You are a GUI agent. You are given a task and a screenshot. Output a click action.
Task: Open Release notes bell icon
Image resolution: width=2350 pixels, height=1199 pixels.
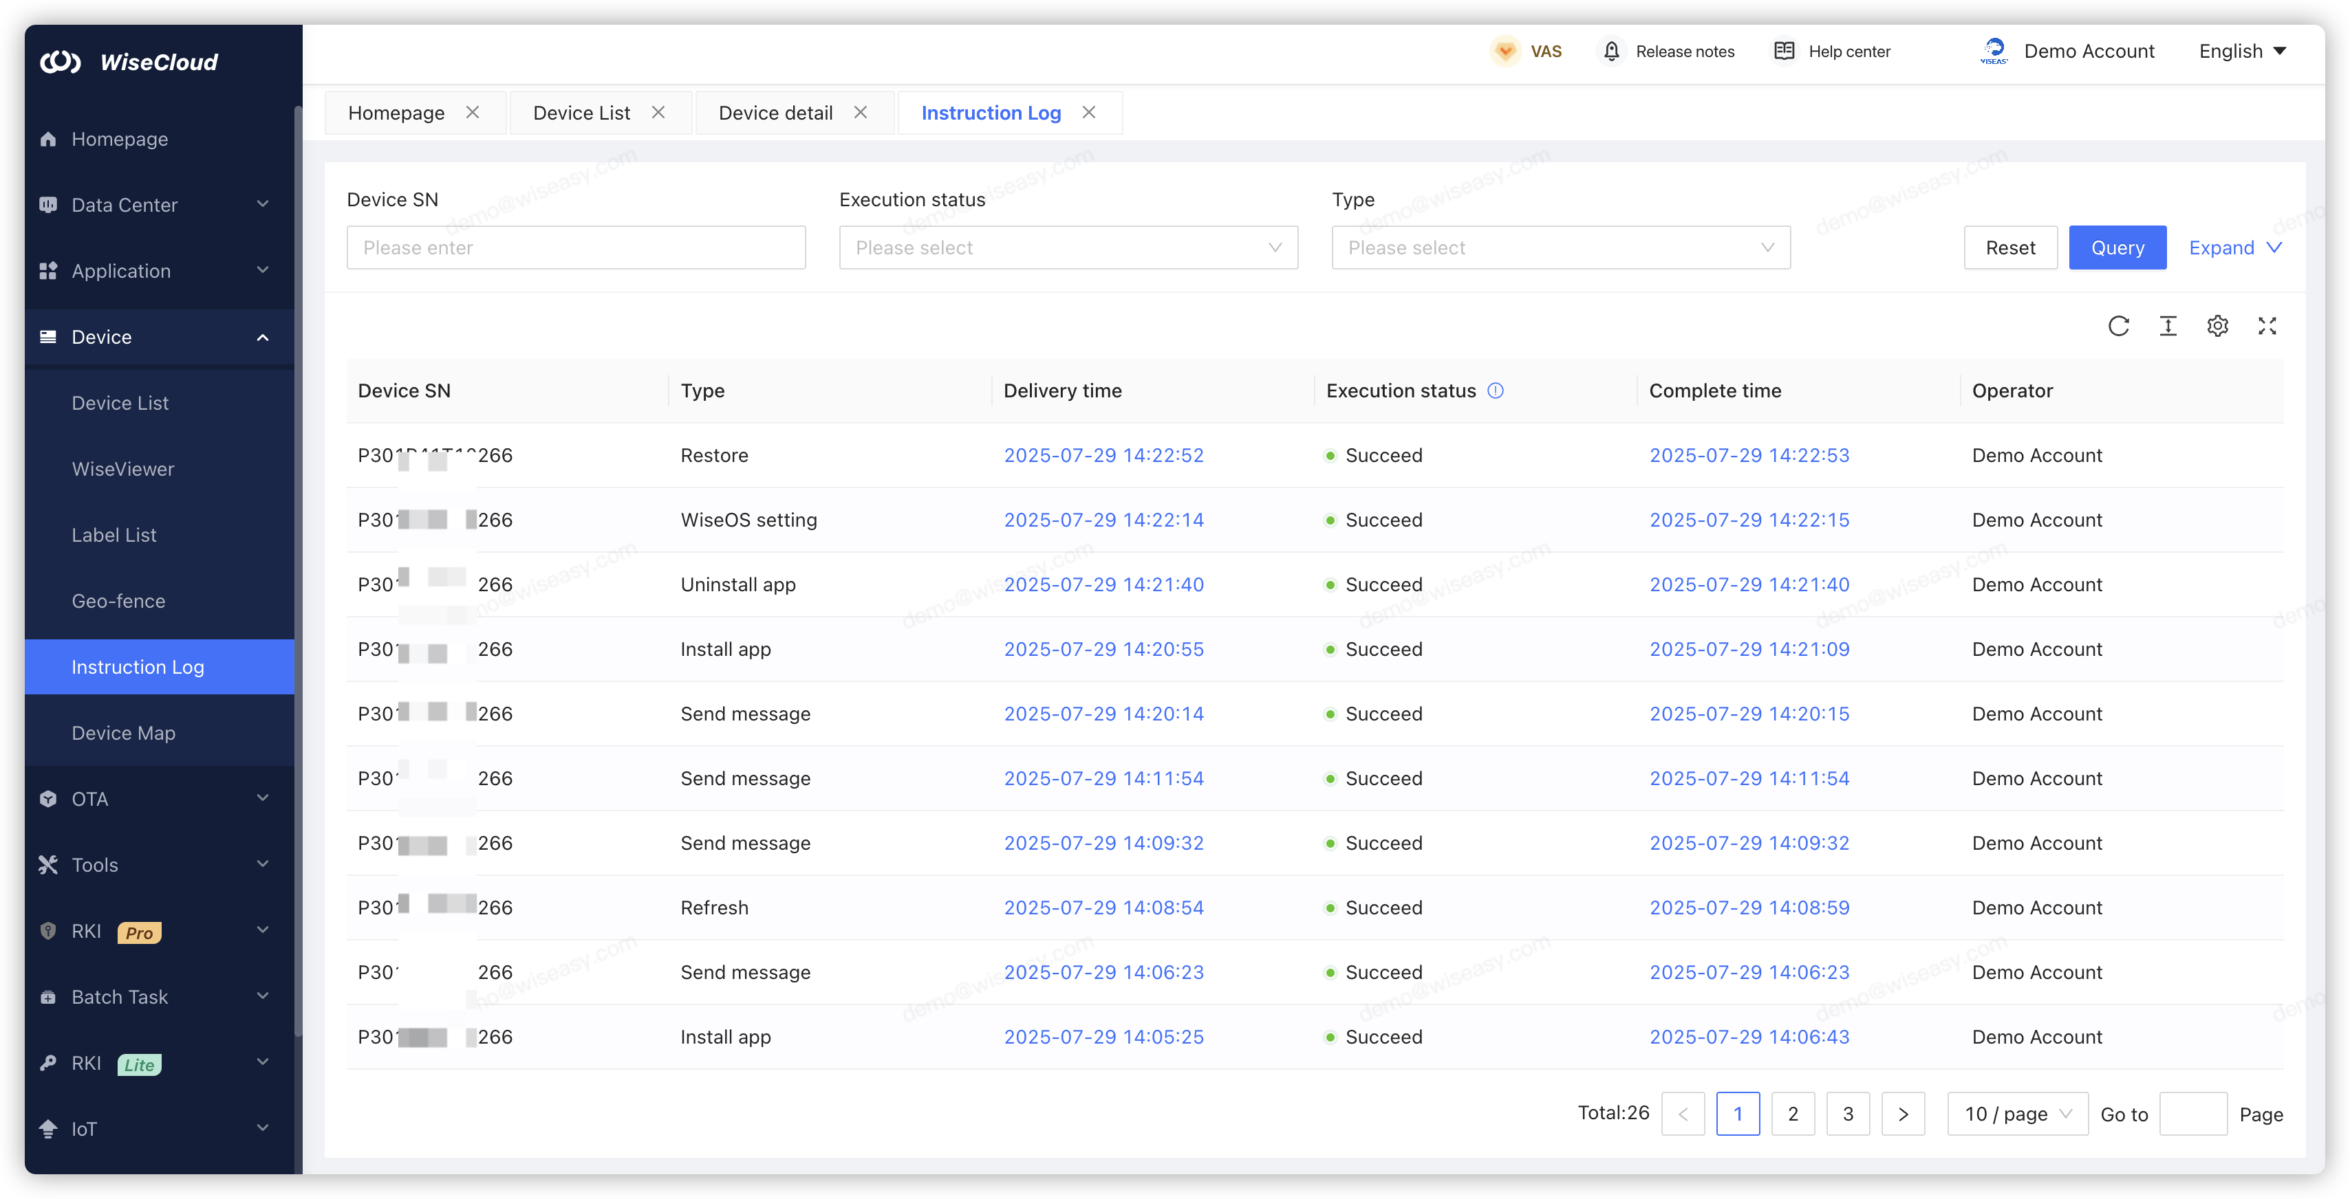pyautogui.click(x=1612, y=51)
